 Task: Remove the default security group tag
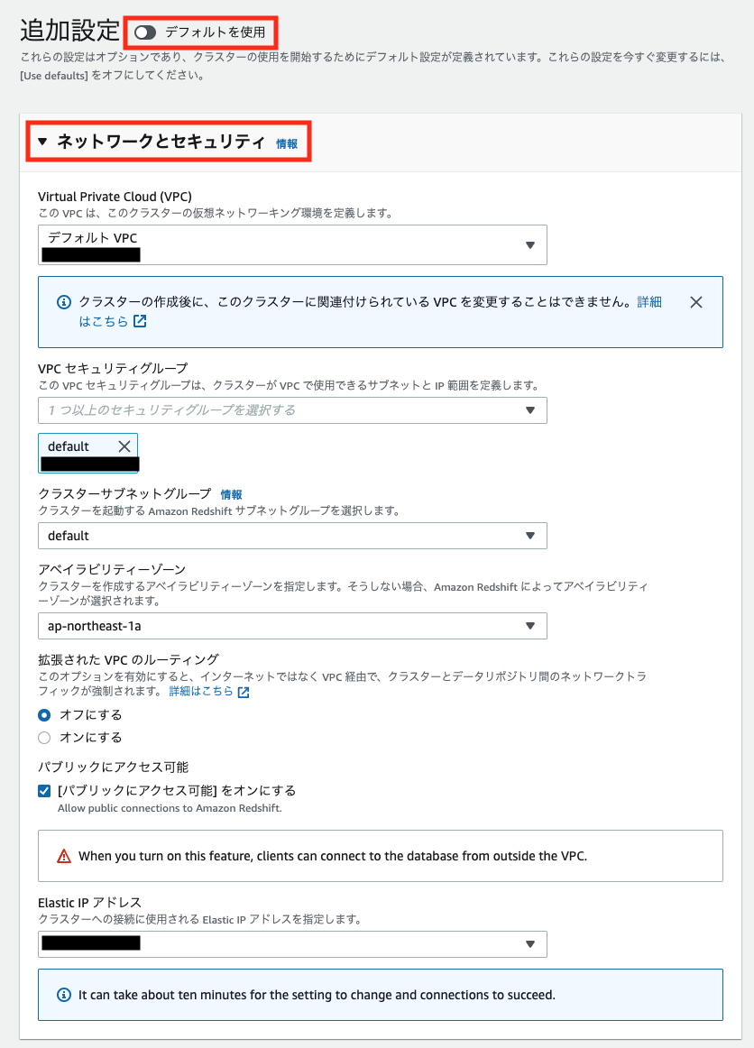pyautogui.click(x=126, y=446)
